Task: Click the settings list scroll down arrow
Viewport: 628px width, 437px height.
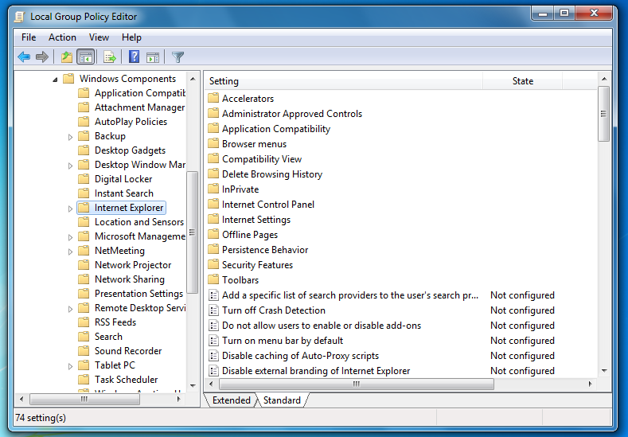Action: click(604, 371)
